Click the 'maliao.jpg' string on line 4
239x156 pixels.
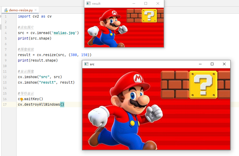pos(64,33)
